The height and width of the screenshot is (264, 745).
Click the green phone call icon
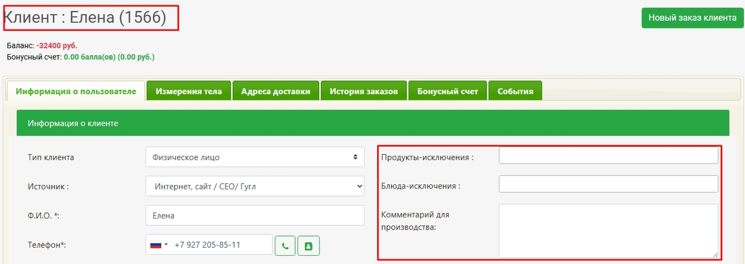pos(285,245)
